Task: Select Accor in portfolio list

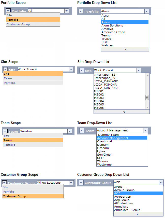Action: point(125,16)
